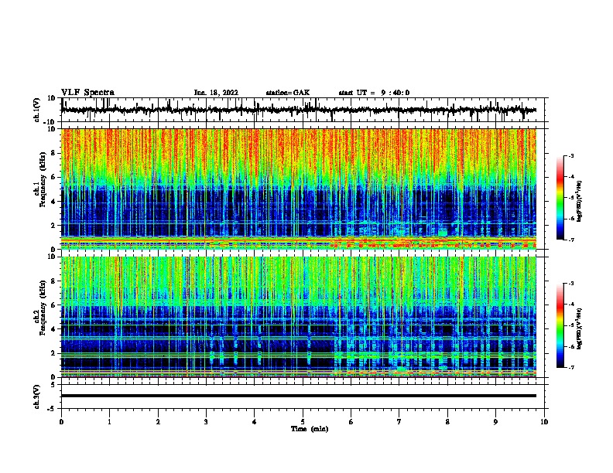Image resolution: width=613 pixels, height=473 pixels.
Task: Click time axis tick label "6"
Action: click(x=351, y=422)
